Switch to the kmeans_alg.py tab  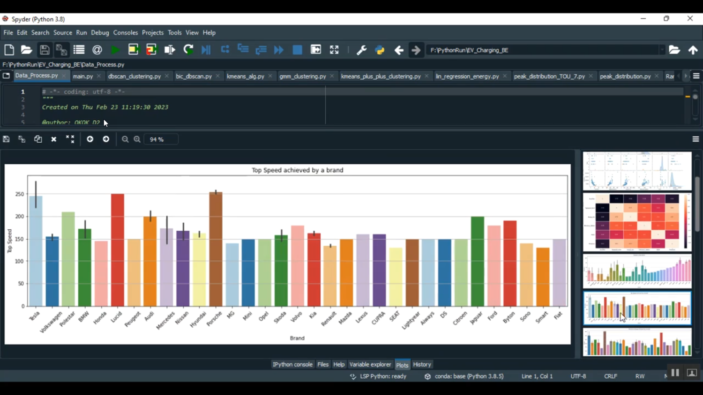246,75
